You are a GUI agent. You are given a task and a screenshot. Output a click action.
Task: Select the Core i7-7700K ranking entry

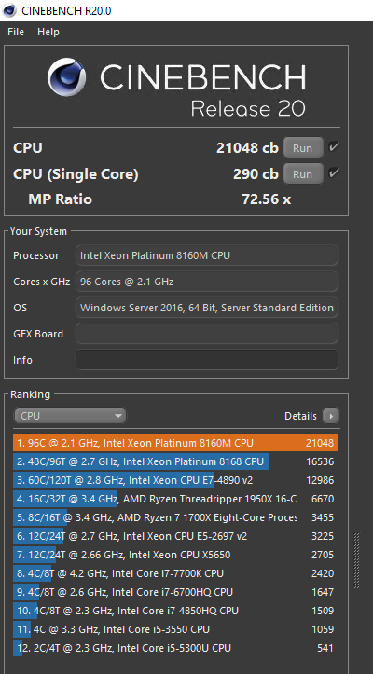[175, 573]
